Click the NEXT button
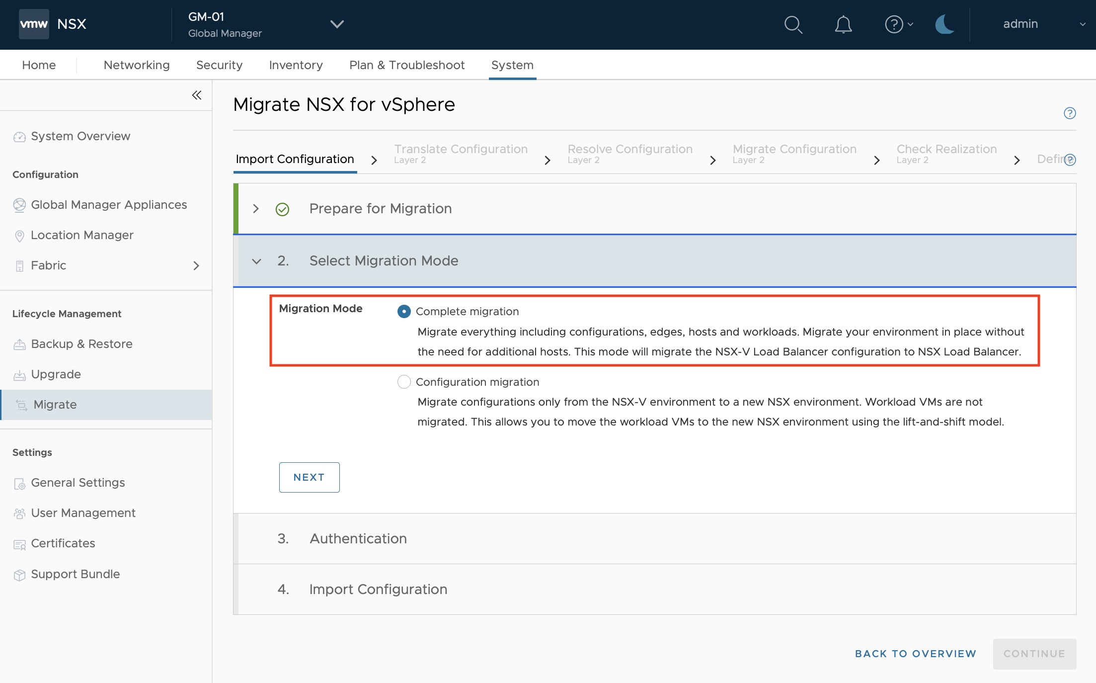 309,477
